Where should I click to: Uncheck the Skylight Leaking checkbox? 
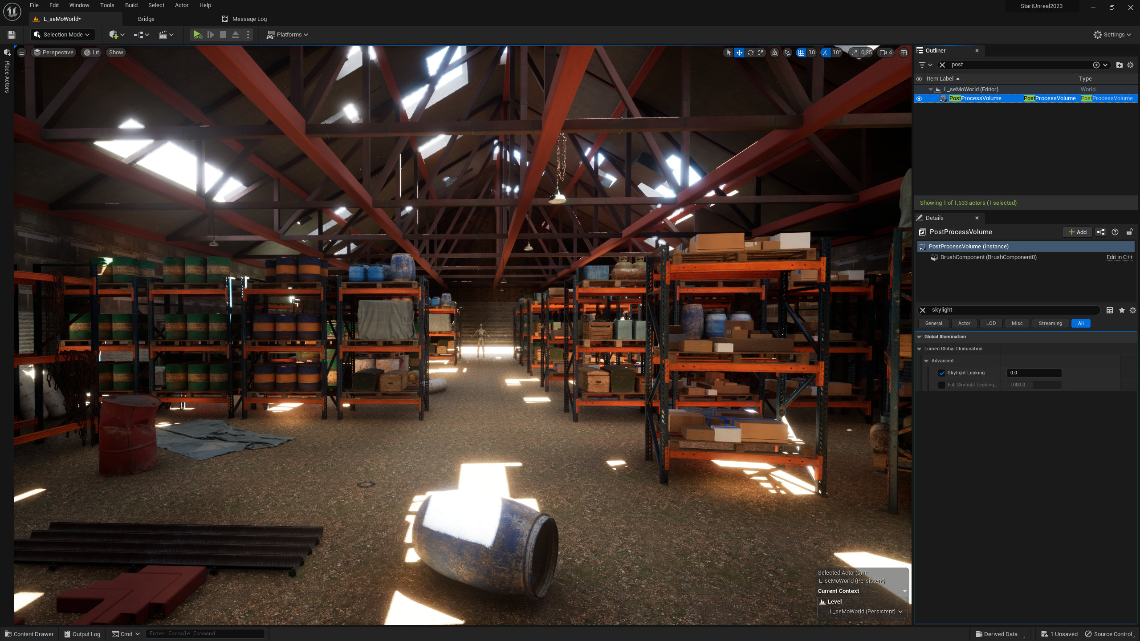(942, 373)
